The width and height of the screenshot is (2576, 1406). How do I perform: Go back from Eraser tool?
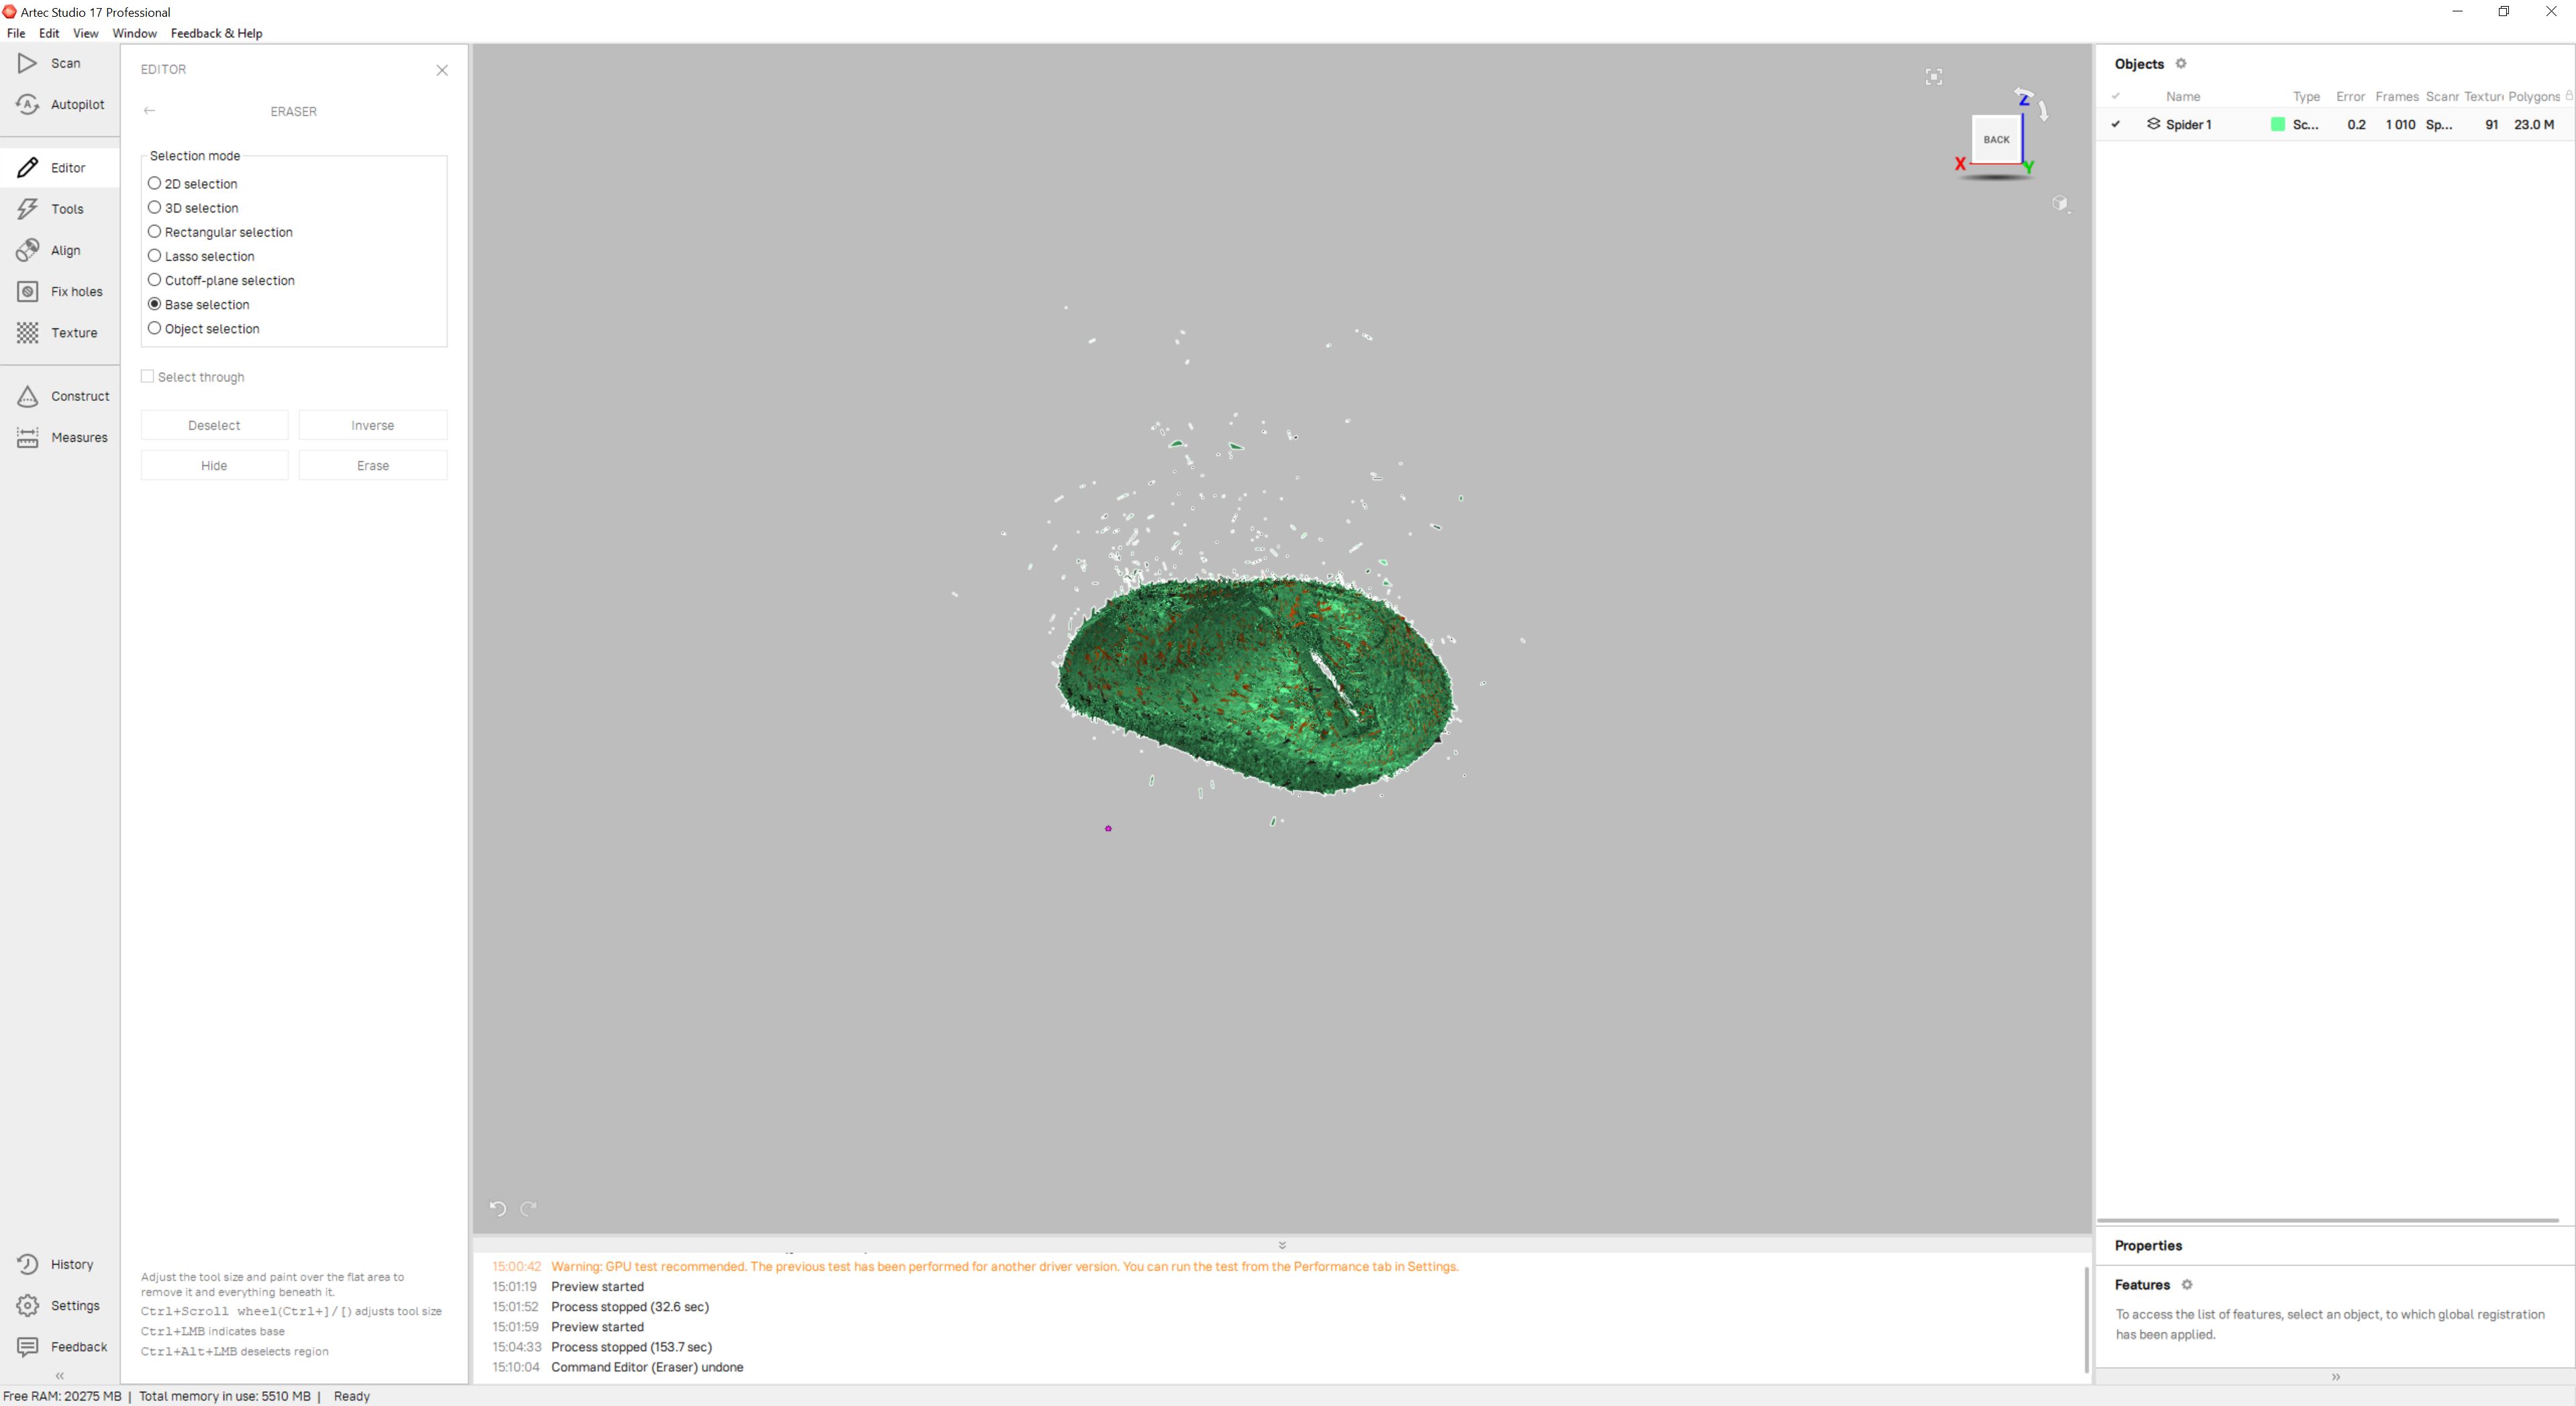(149, 111)
